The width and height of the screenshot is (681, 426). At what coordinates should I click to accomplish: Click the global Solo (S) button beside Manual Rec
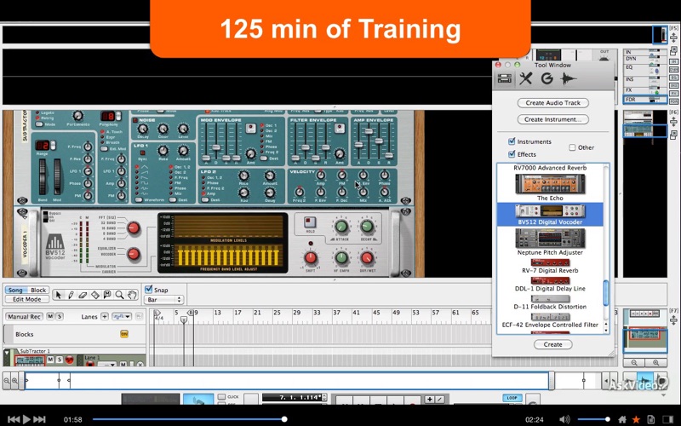pyautogui.click(x=60, y=316)
